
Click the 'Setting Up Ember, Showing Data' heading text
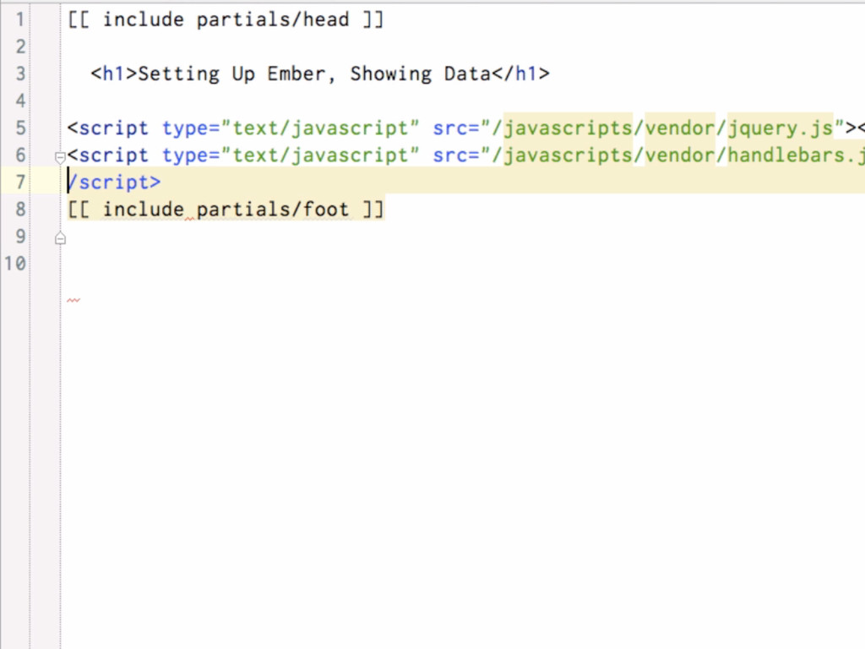click(314, 74)
